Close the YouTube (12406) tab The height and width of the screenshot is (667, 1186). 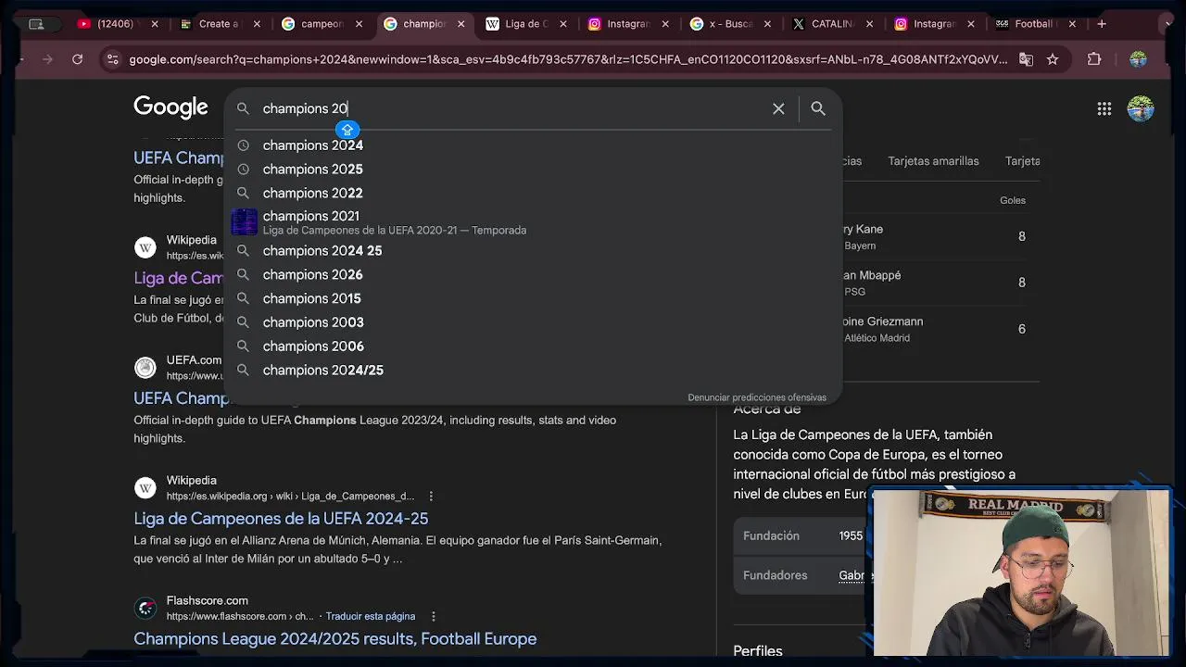pos(155,24)
